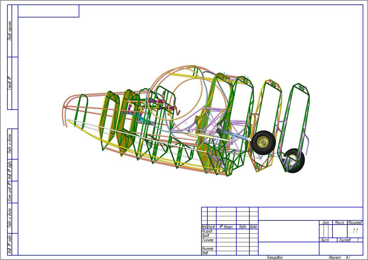Select the Справ. № side cell
The image size is (368, 260).
9,83
